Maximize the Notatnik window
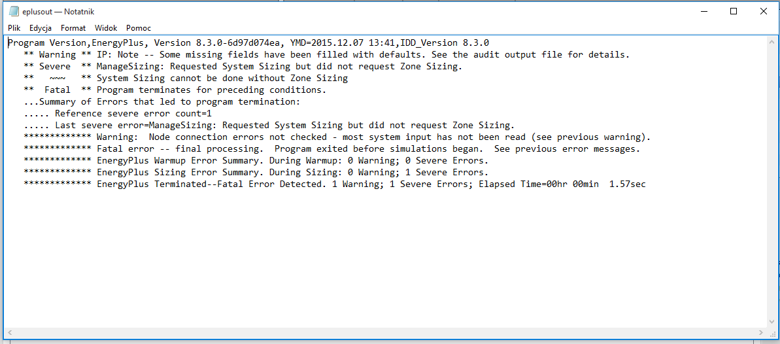780x344 pixels. click(x=733, y=12)
